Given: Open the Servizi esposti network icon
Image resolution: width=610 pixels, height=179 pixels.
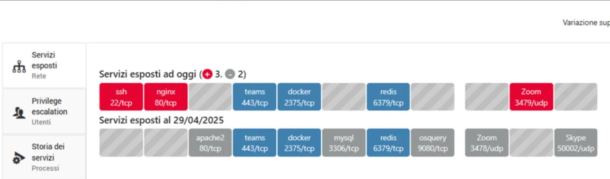Looking at the screenshot, I should click(18, 68).
